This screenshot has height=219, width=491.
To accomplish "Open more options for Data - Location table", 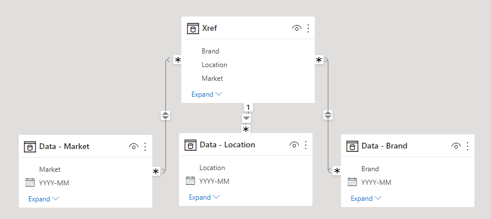I will [x=306, y=145].
